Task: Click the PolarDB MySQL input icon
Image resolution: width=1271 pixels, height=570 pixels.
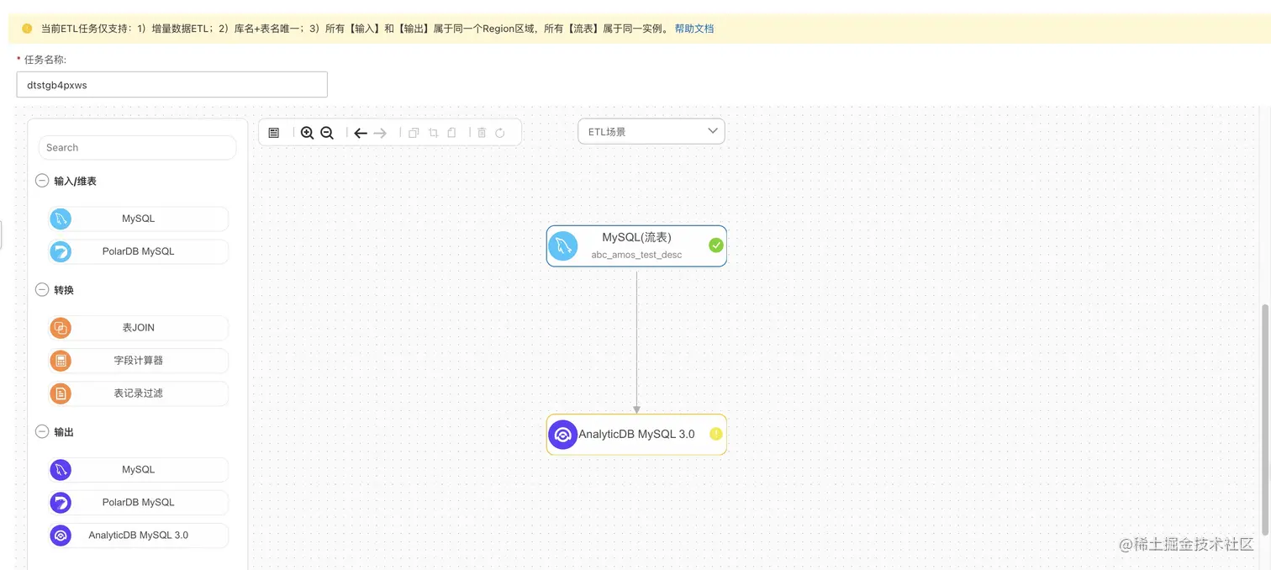Action: (x=61, y=251)
